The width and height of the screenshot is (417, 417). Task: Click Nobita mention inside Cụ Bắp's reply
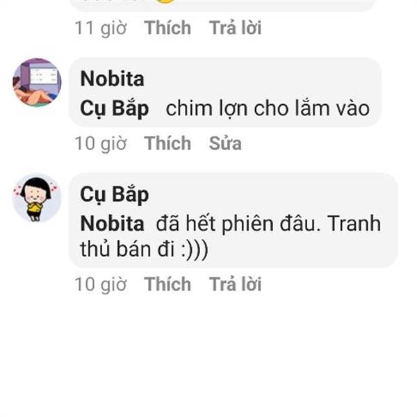tap(112, 224)
